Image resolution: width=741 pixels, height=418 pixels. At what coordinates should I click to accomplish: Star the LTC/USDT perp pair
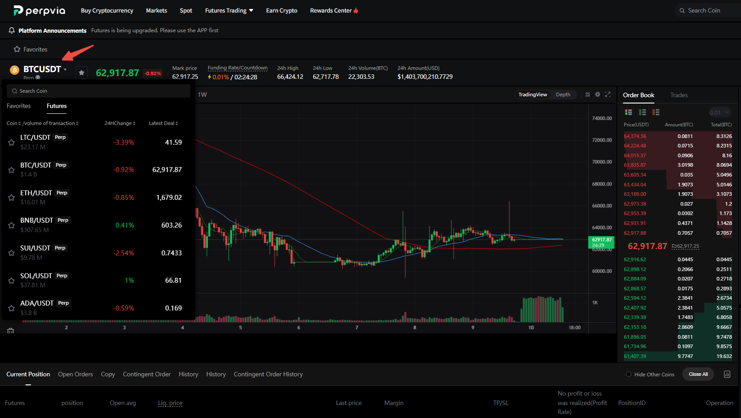pos(12,142)
